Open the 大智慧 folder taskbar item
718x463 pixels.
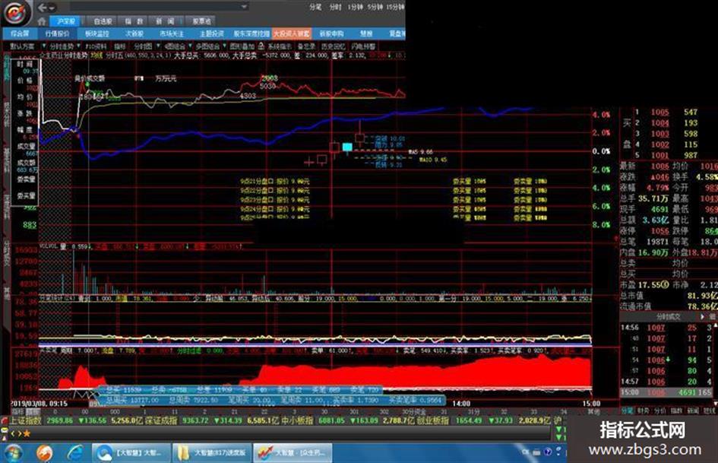point(211,453)
